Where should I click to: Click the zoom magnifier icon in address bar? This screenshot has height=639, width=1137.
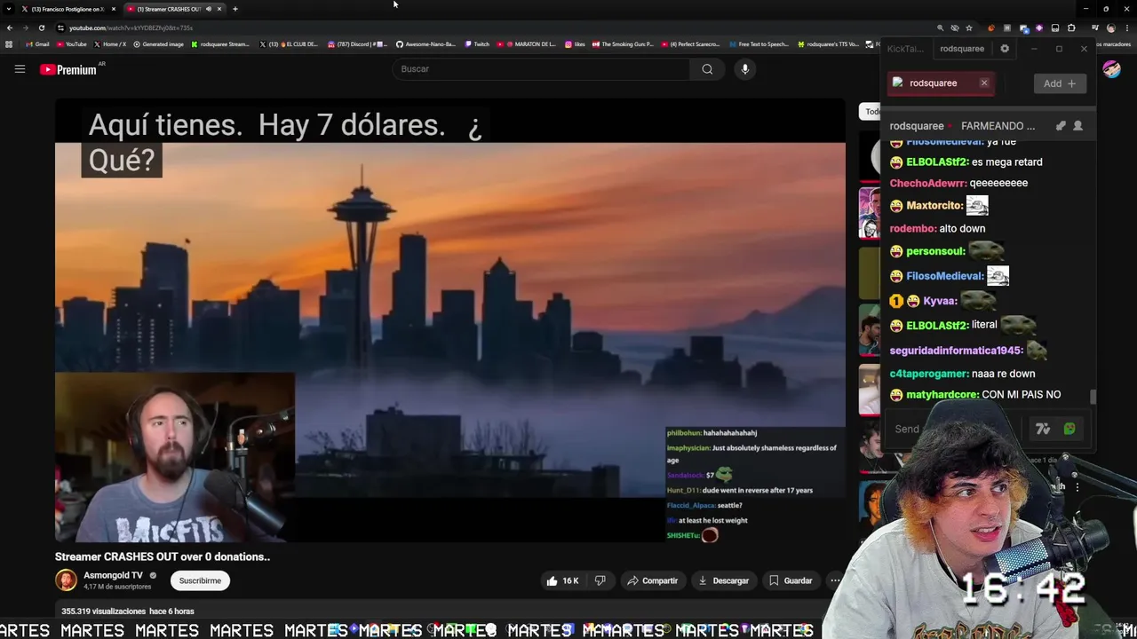pyautogui.click(x=940, y=28)
